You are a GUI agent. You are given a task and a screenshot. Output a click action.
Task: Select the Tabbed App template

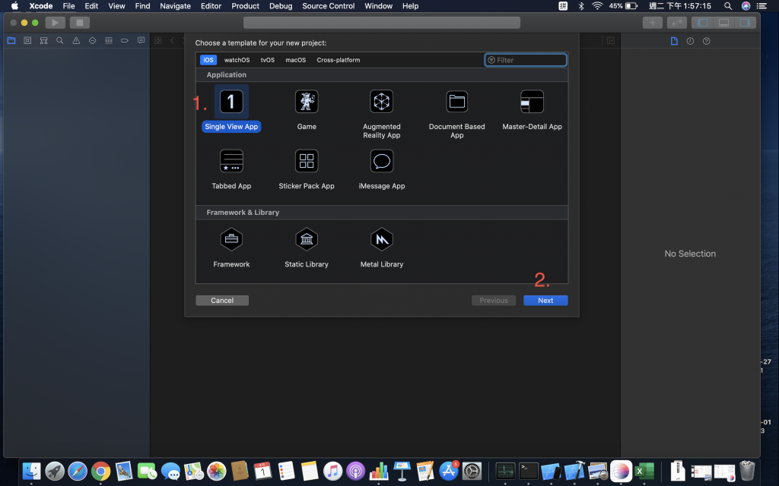click(x=231, y=161)
